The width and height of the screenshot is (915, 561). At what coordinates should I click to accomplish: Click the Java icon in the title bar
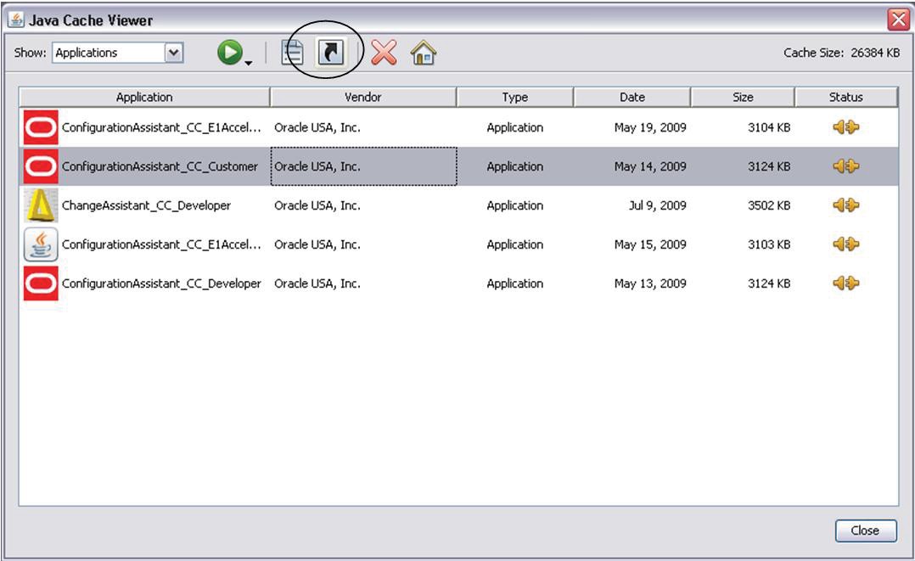tap(16, 20)
